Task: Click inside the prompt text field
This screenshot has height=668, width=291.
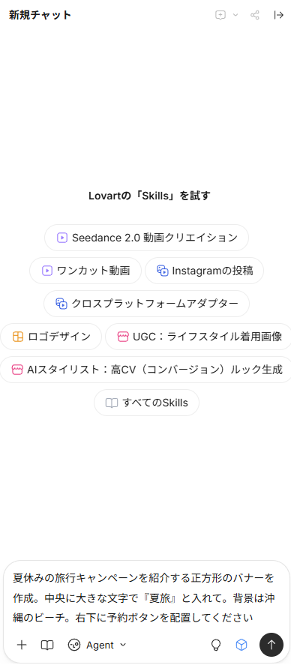Action: coord(145,598)
